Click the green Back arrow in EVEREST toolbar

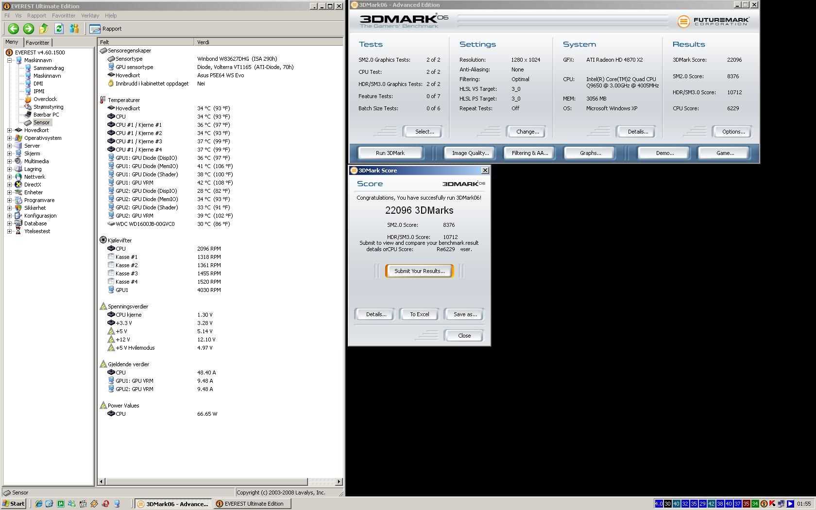click(x=14, y=29)
